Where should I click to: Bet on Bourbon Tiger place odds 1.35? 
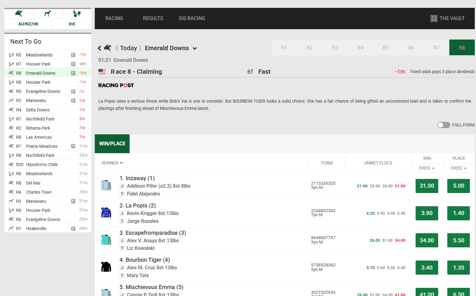point(458,268)
